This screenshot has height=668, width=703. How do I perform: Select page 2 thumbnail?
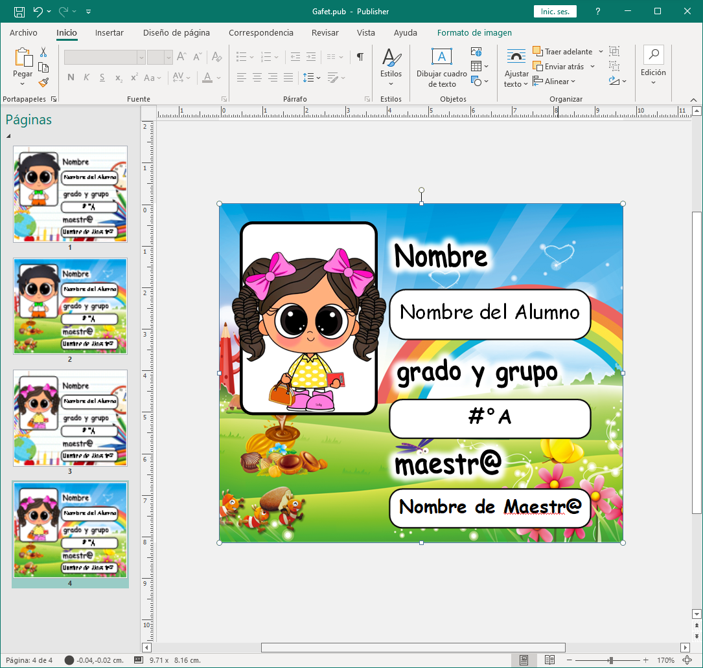(x=70, y=306)
